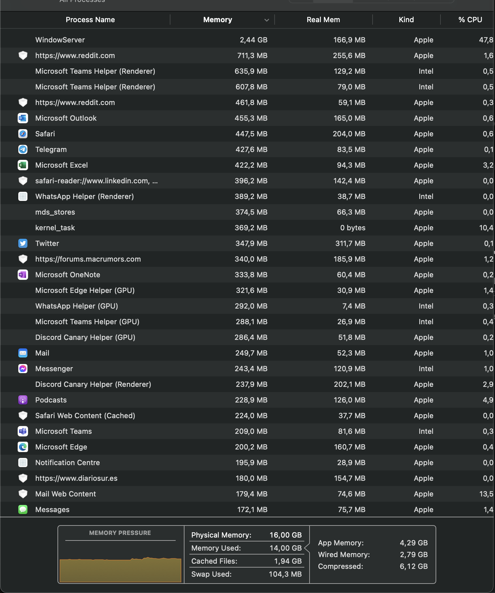Select Microsoft Edge Helper (GPU) row

pos(247,290)
